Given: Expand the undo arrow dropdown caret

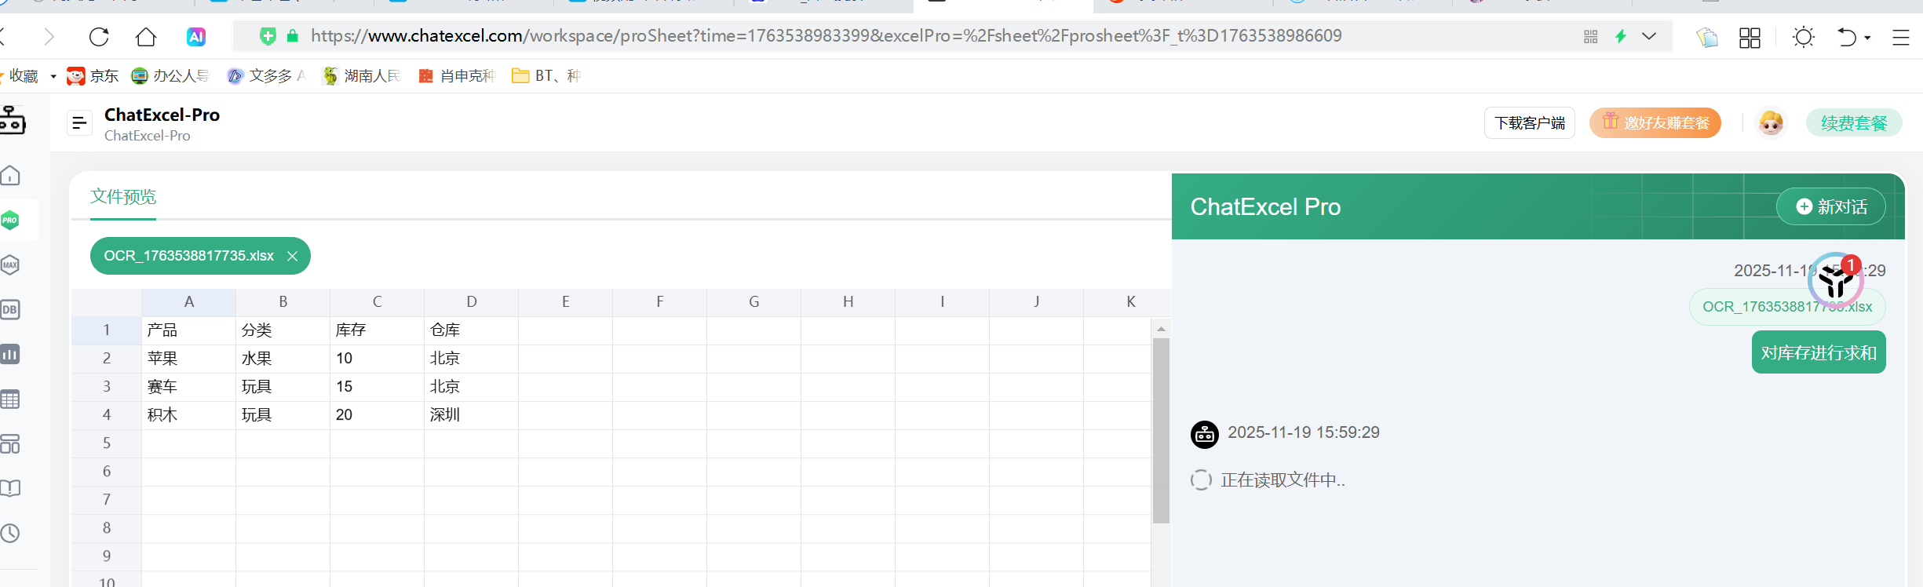Looking at the screenshot, I should [1867, 38].
